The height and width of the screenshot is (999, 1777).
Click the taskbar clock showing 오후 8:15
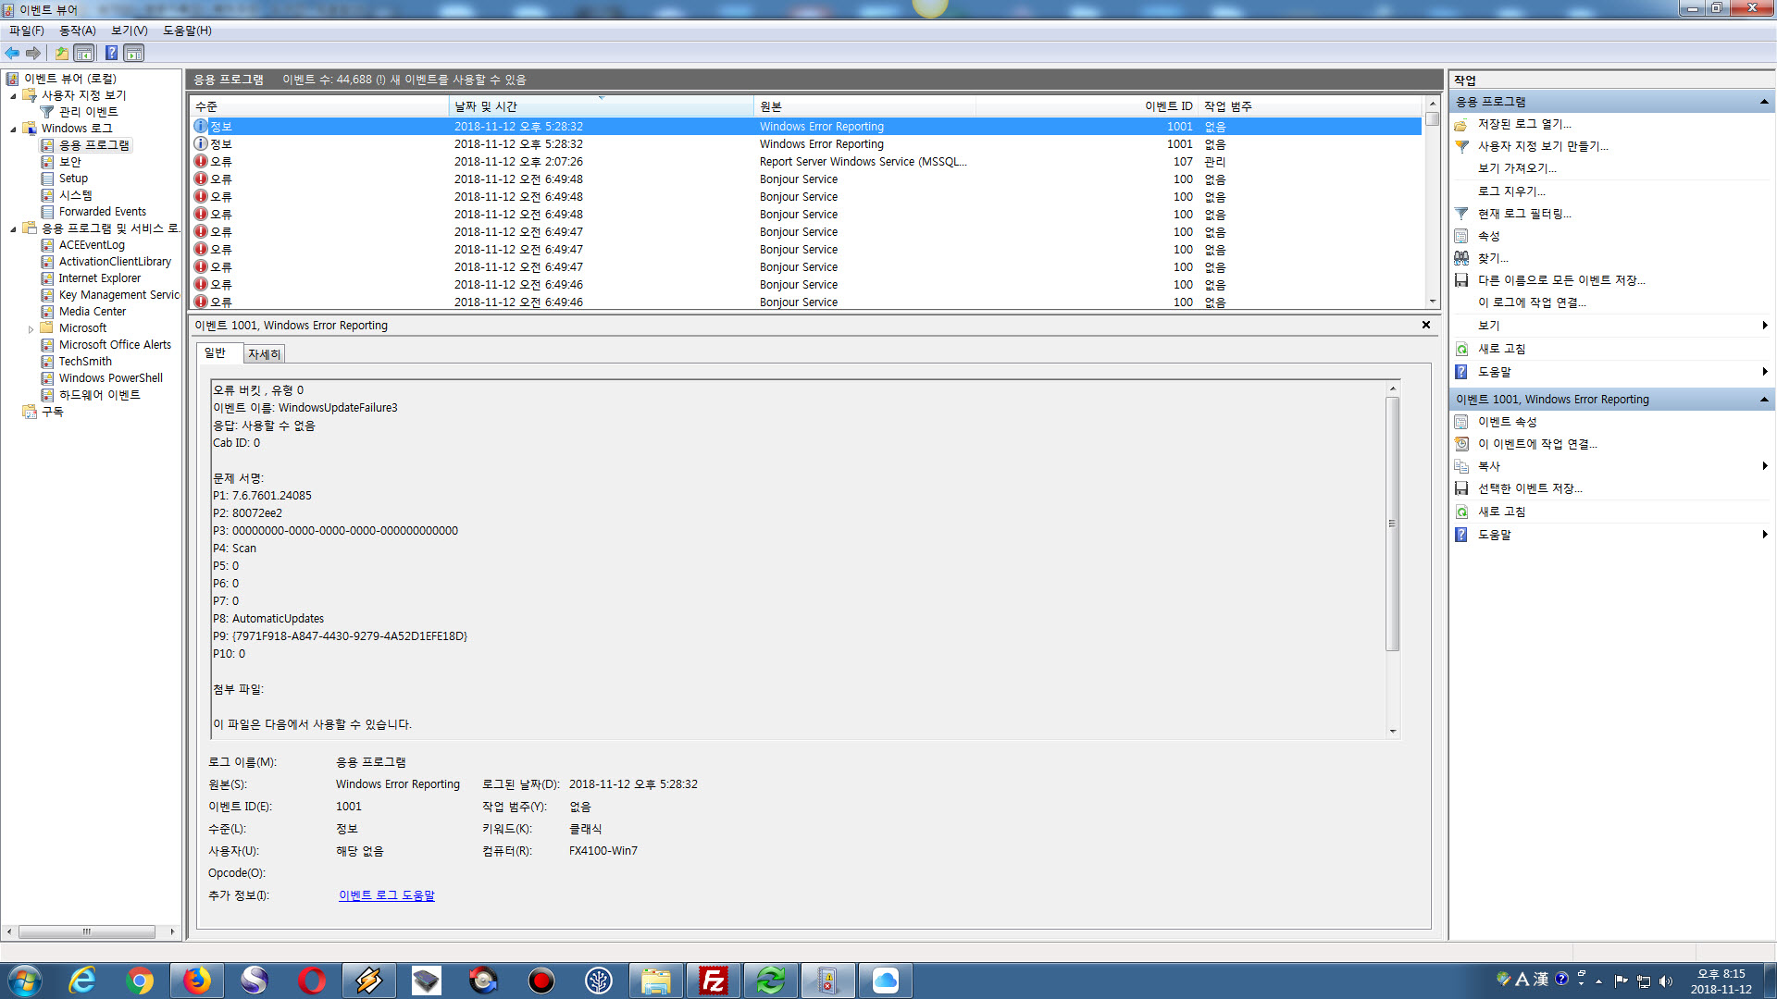click(1721, 981)
